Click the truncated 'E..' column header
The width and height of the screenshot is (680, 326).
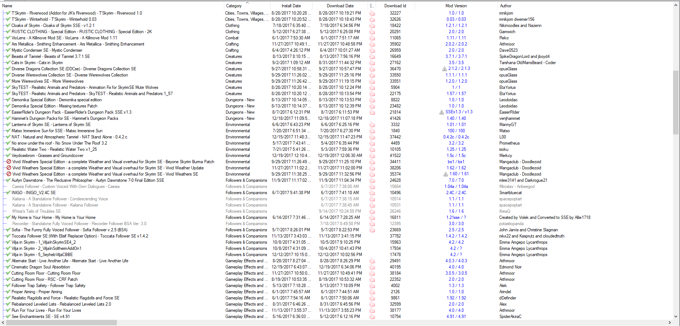point(372,6)
